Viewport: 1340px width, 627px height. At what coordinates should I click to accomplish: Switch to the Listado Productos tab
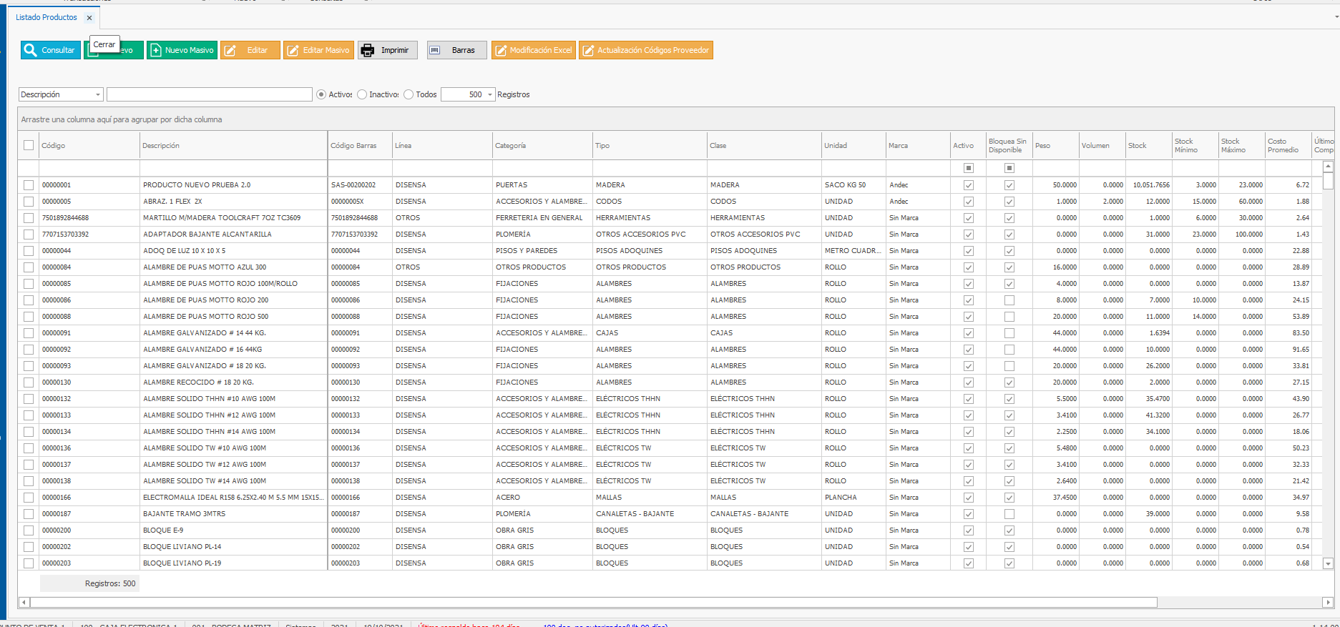[x=47, y=17]
